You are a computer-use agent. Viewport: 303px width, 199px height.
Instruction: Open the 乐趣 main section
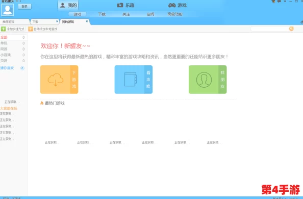(x=125, y=5)
